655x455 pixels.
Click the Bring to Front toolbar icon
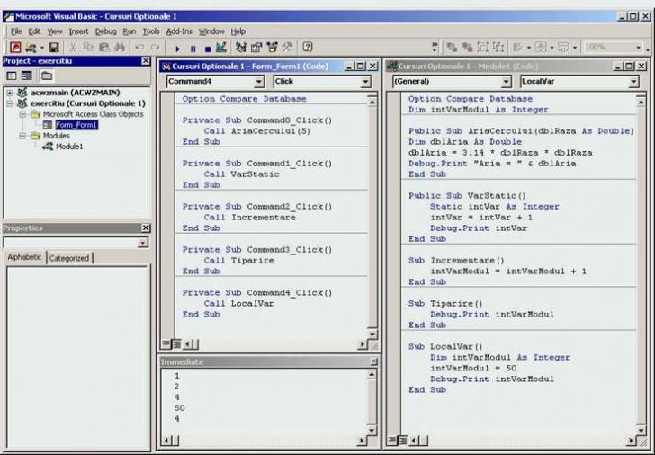pos(452,47)
